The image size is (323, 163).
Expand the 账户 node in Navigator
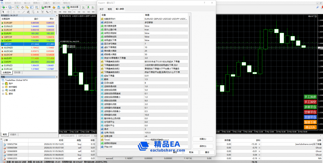[3, 84]
